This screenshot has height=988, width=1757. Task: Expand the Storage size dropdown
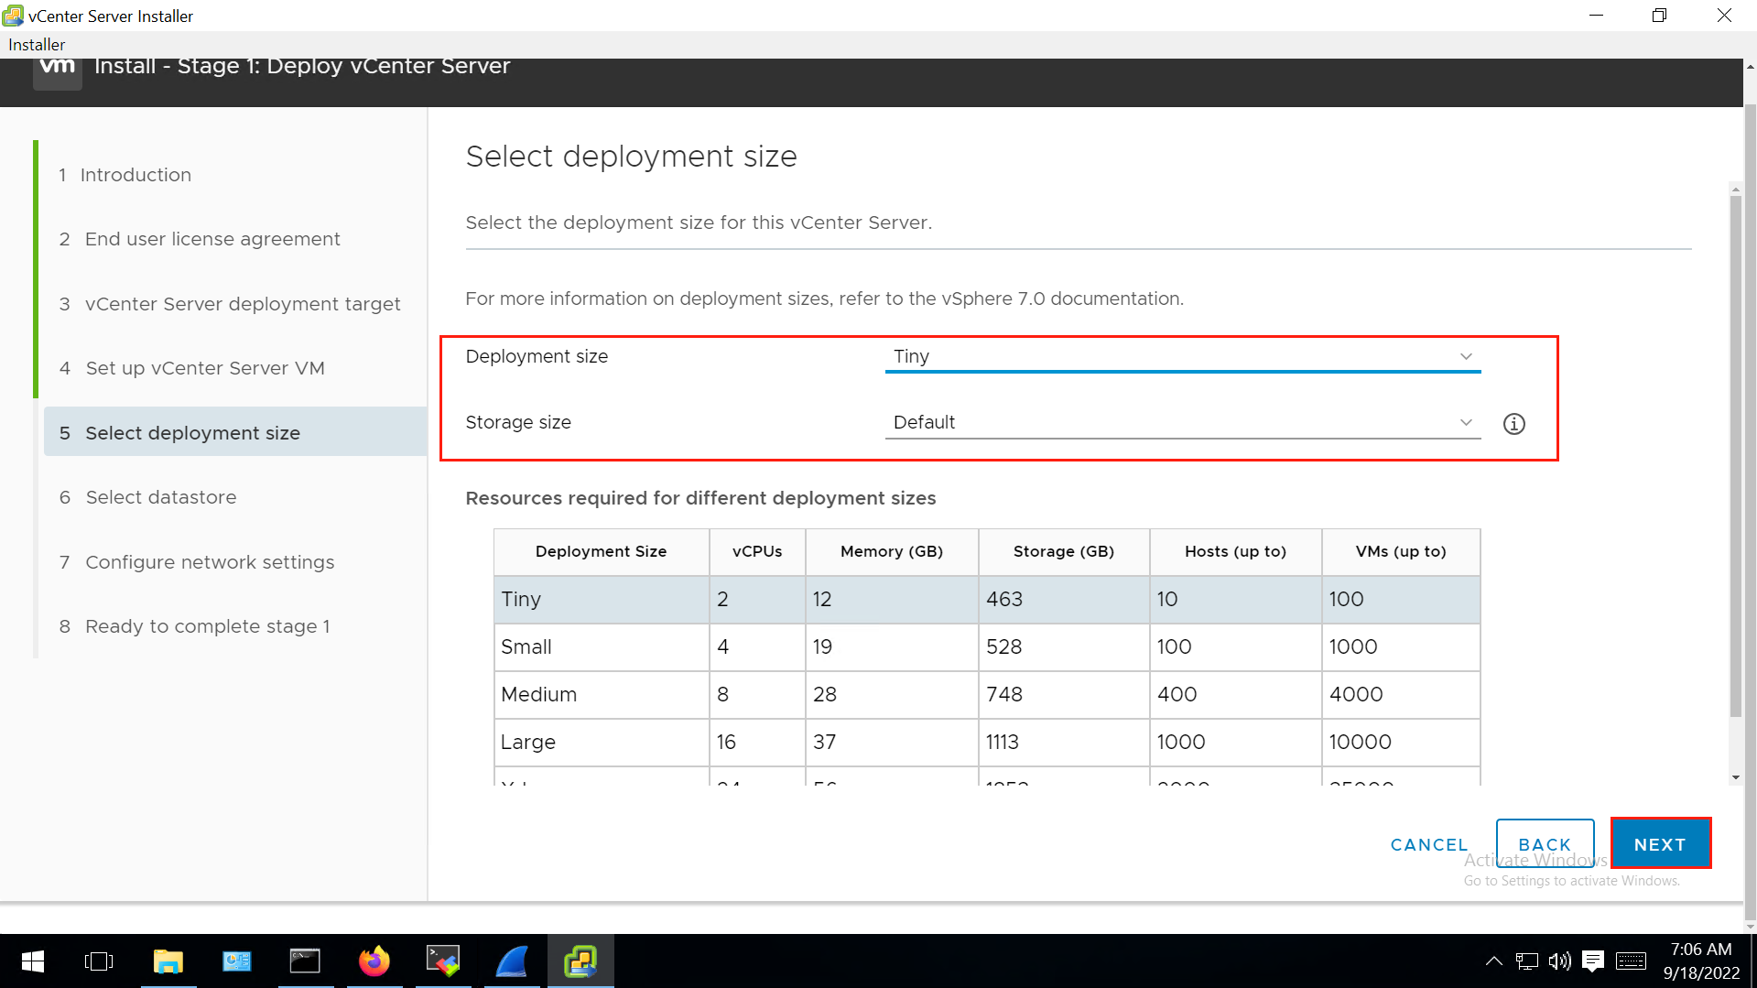click(x=1183, y=423)
